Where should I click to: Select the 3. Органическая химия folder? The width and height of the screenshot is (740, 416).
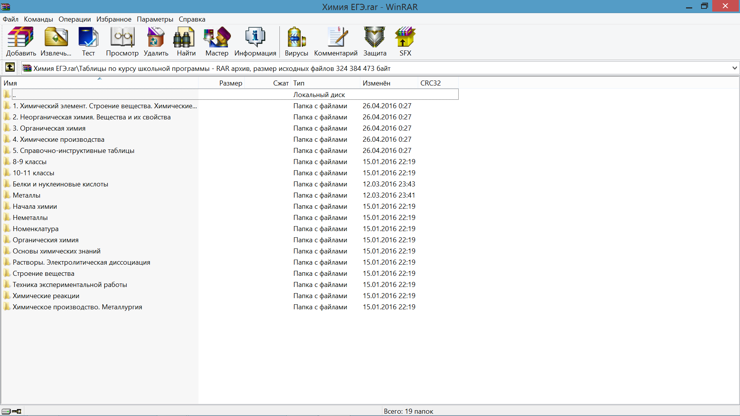pyautogui.click(x=49, y=128)
